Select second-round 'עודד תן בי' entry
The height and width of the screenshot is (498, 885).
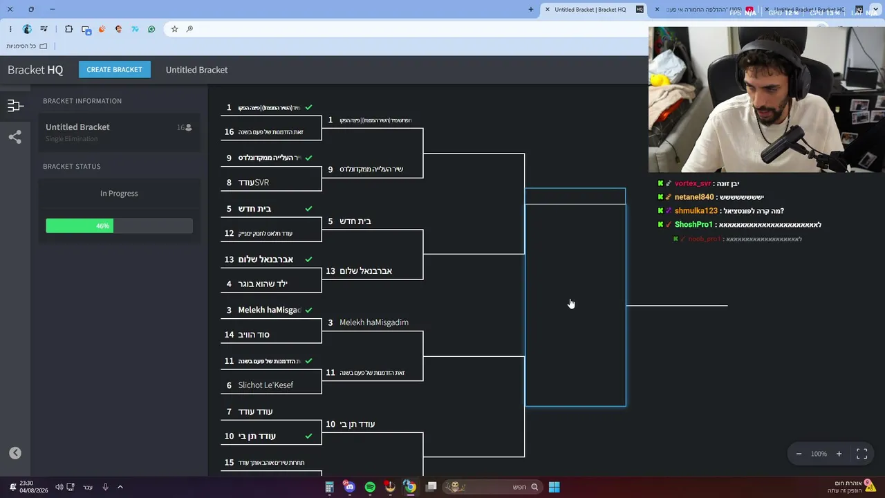[x=372, y=424]
